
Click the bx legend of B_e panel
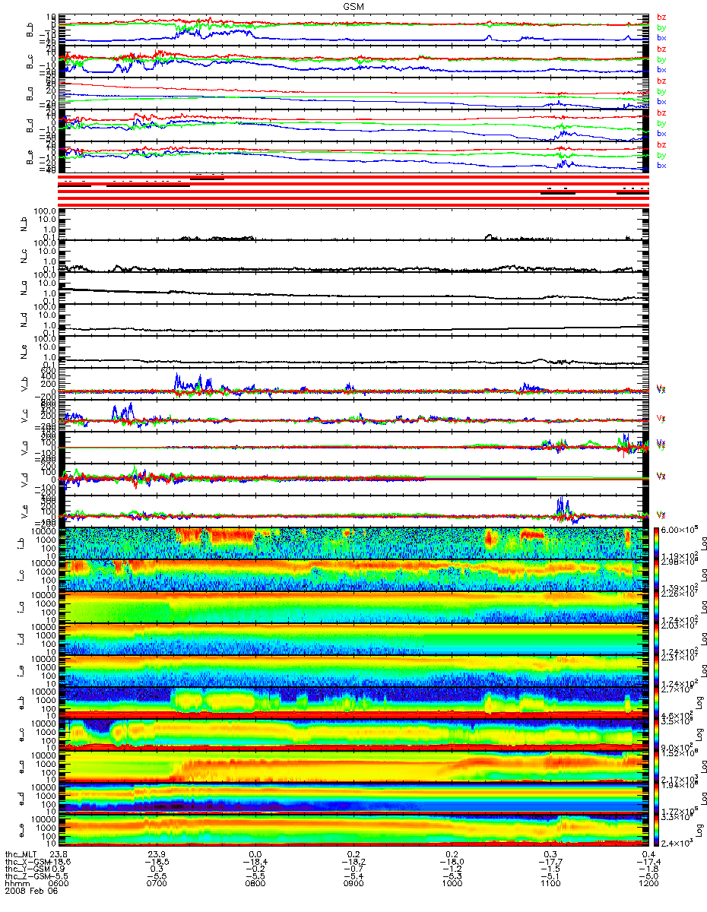coord(661,166)
